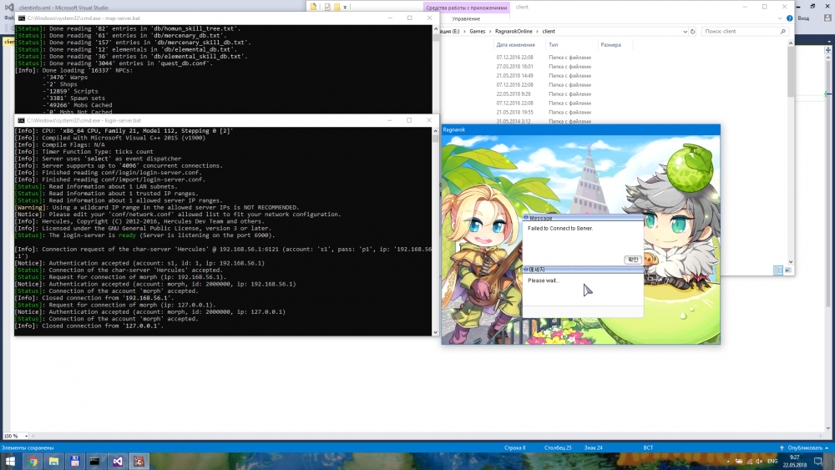Click 'Строка 8' in Visual Studio status bar
Screen dimensions: 835x470
tap(515, 447)
